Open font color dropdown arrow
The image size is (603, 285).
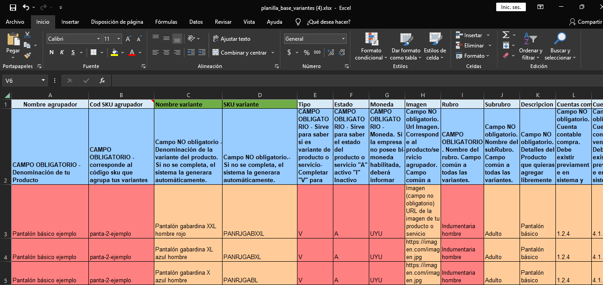coord(140,52)
